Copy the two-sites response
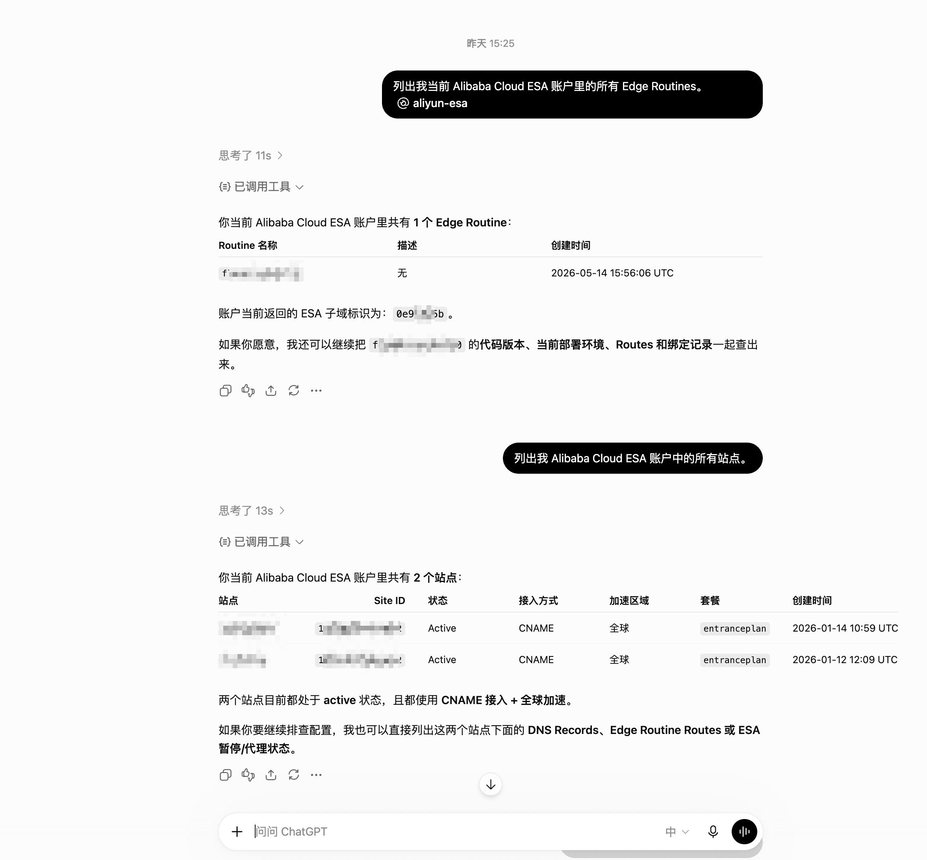The height and width of the screenshot is (860, 927). (225, 775)
